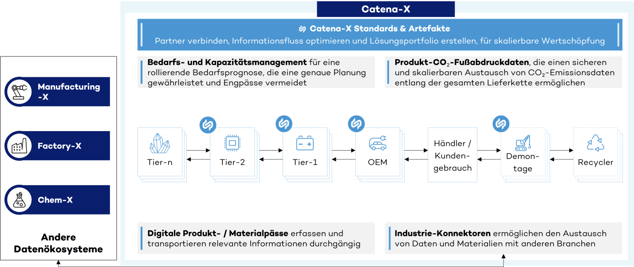Click 'gewährleistet und Engpässe vermeidet' text line
The height and width of the screenshot is (267, 634).
[x=227, y=83]
